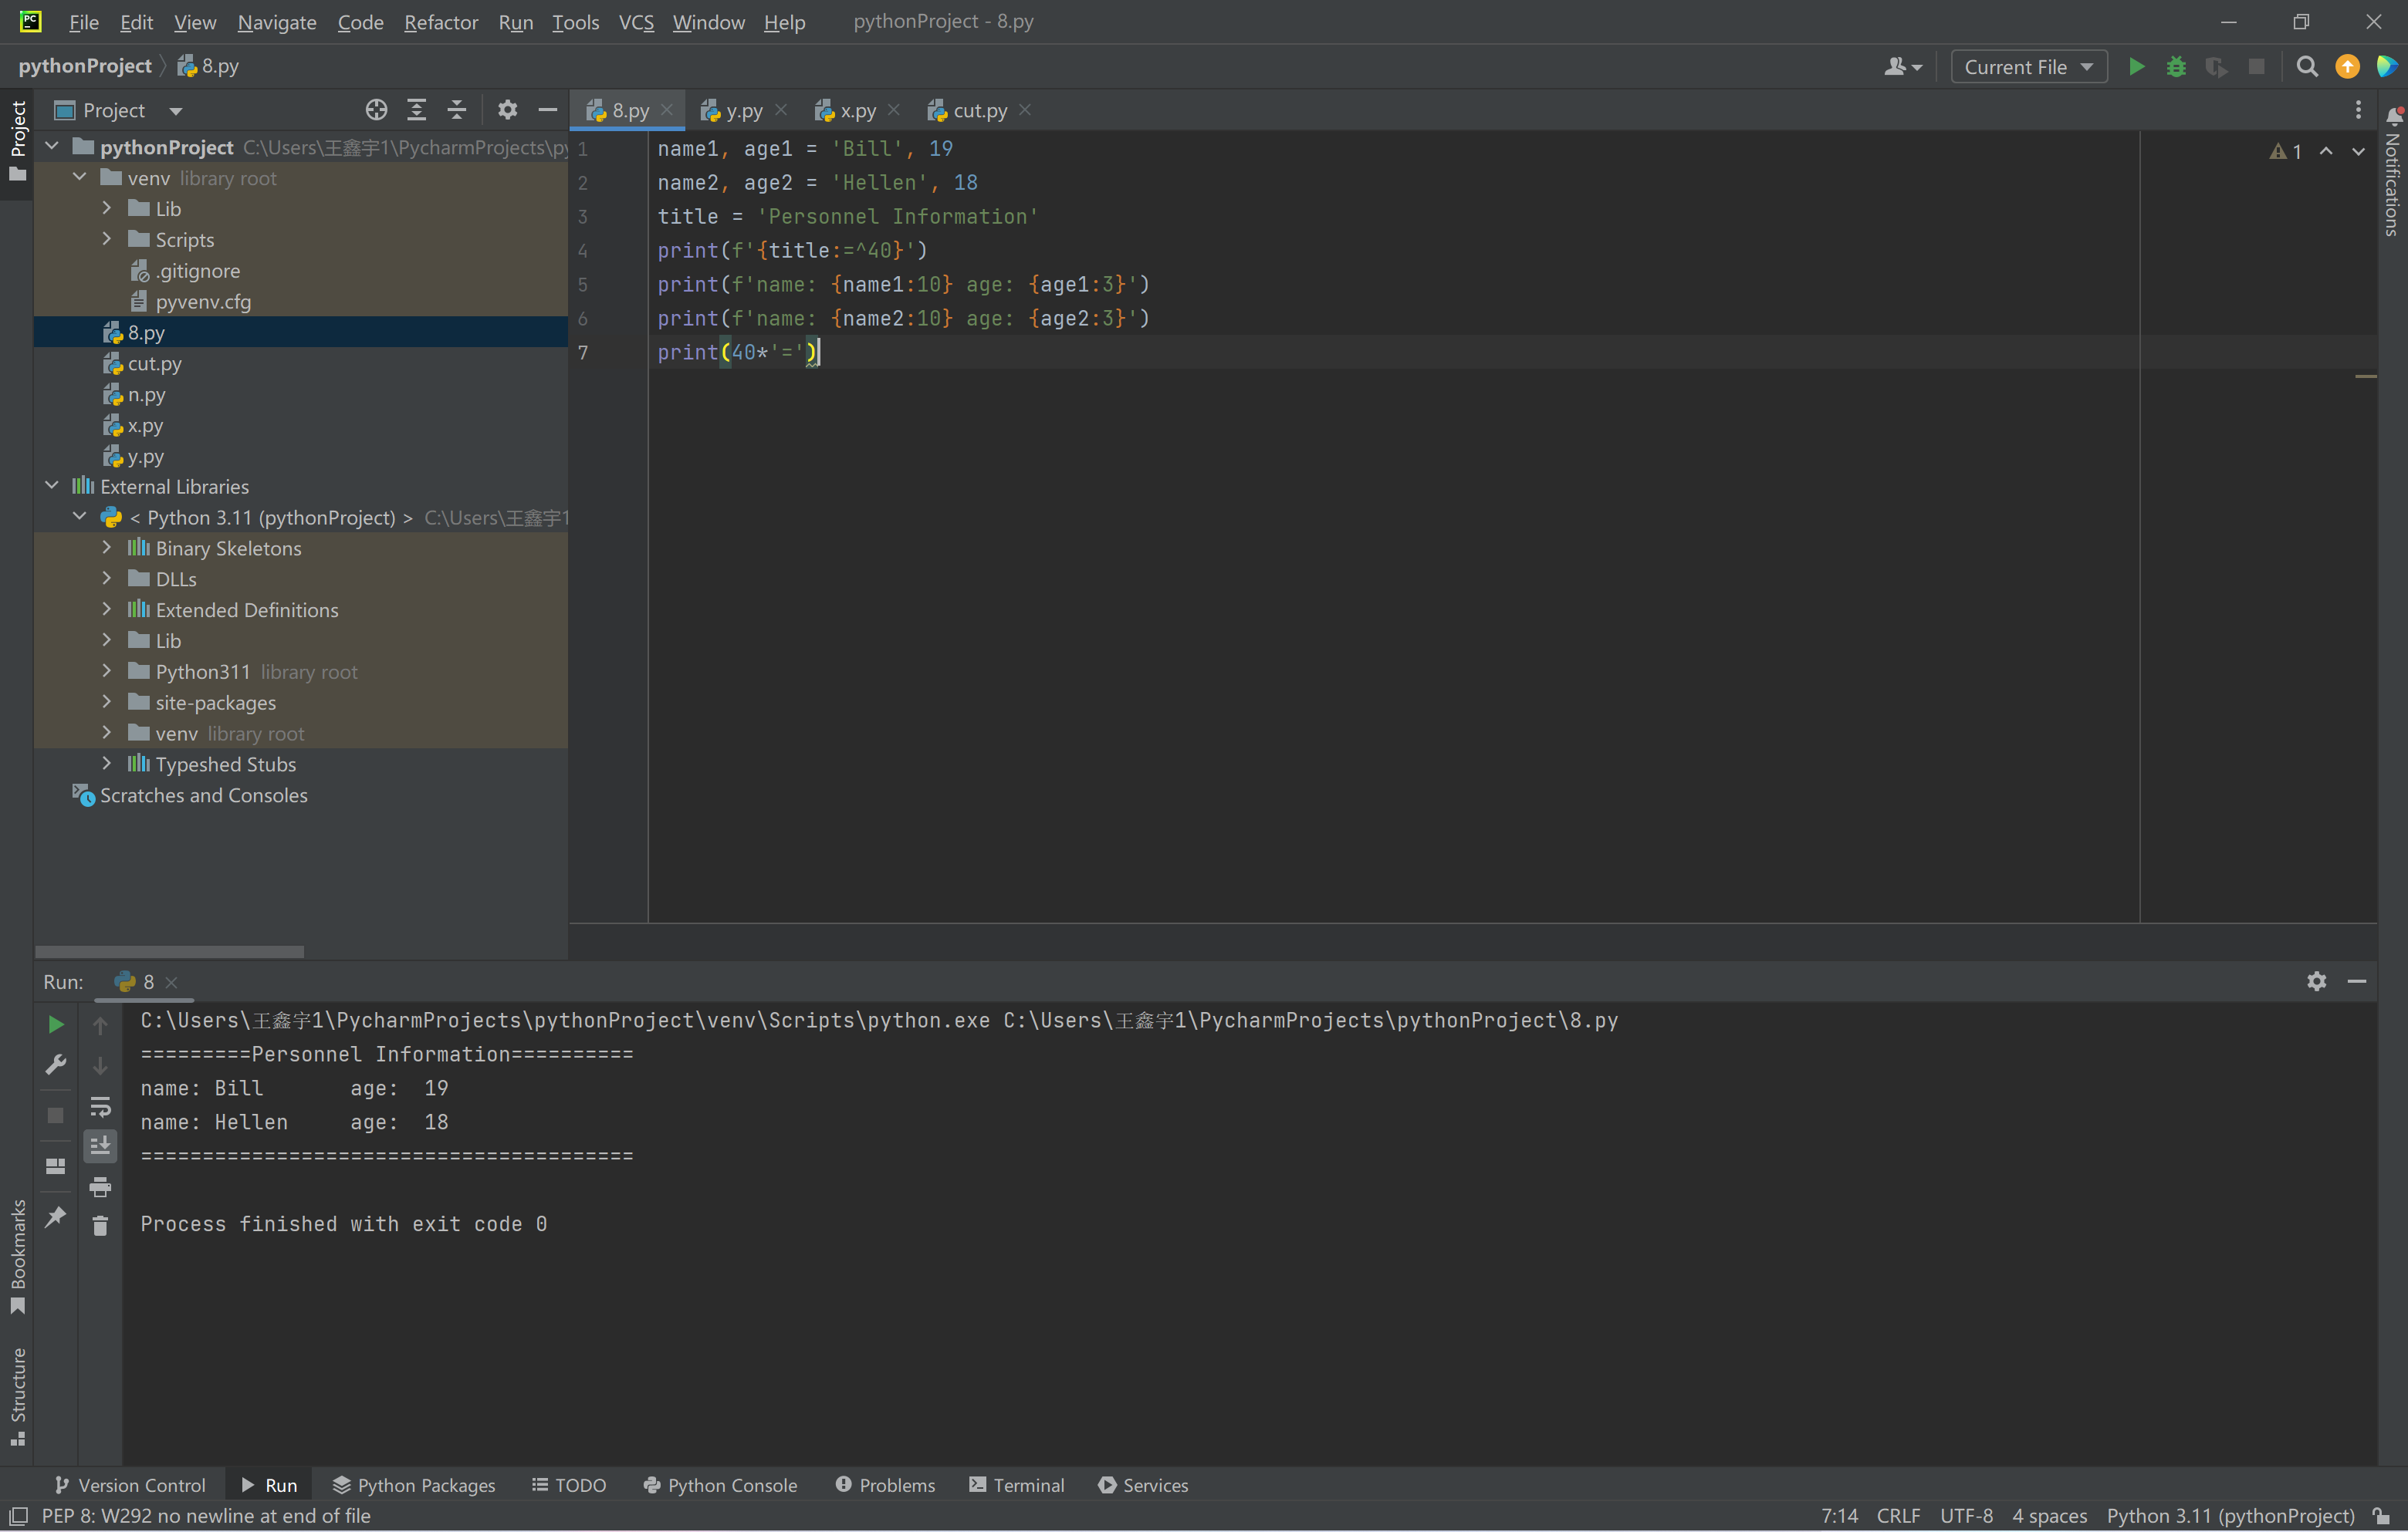Viewport: 2408px width, 1532px height.
Task: Toggle scroll to end in console
Action: tap(100, 1146)
